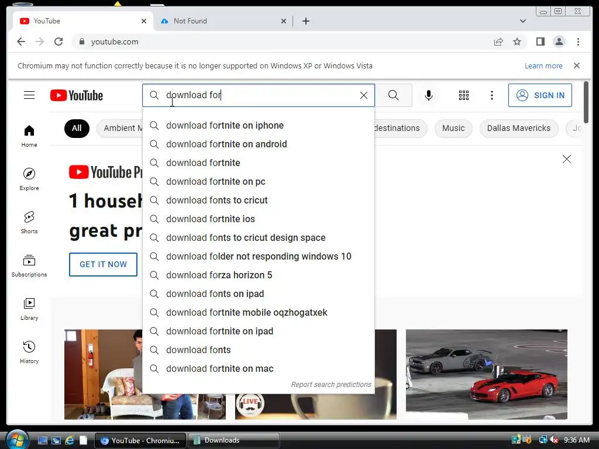
Task: Open a new browser tab
Action: [305, 21]
